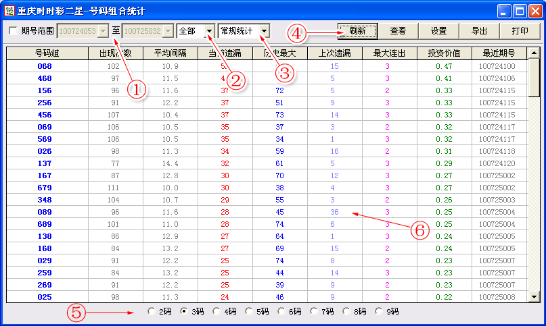Open 设置 settings
The width and height of the screenshot is (546, 326).
[x=438, y=31]
